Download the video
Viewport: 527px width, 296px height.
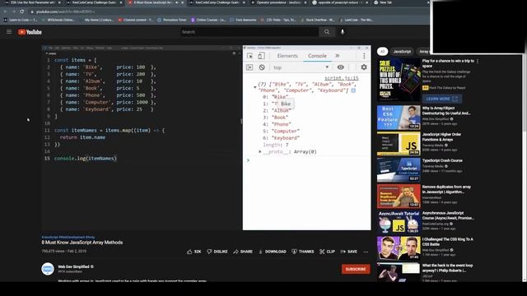[x=273, y=252]
